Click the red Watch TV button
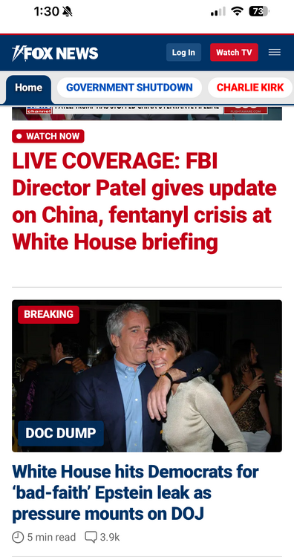The image size is (294, 557). 234,52
